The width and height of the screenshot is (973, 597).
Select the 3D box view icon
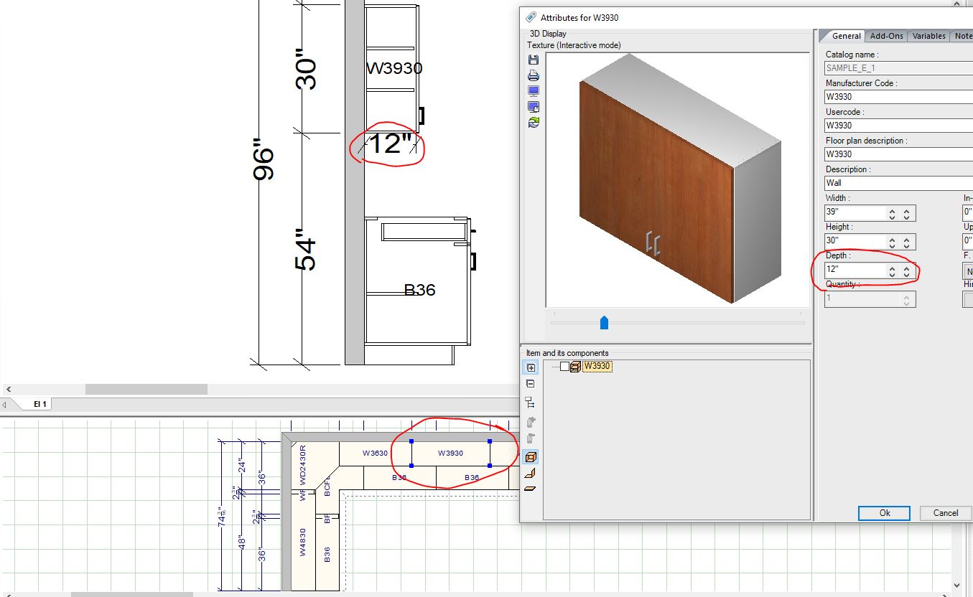pos(531,457)
